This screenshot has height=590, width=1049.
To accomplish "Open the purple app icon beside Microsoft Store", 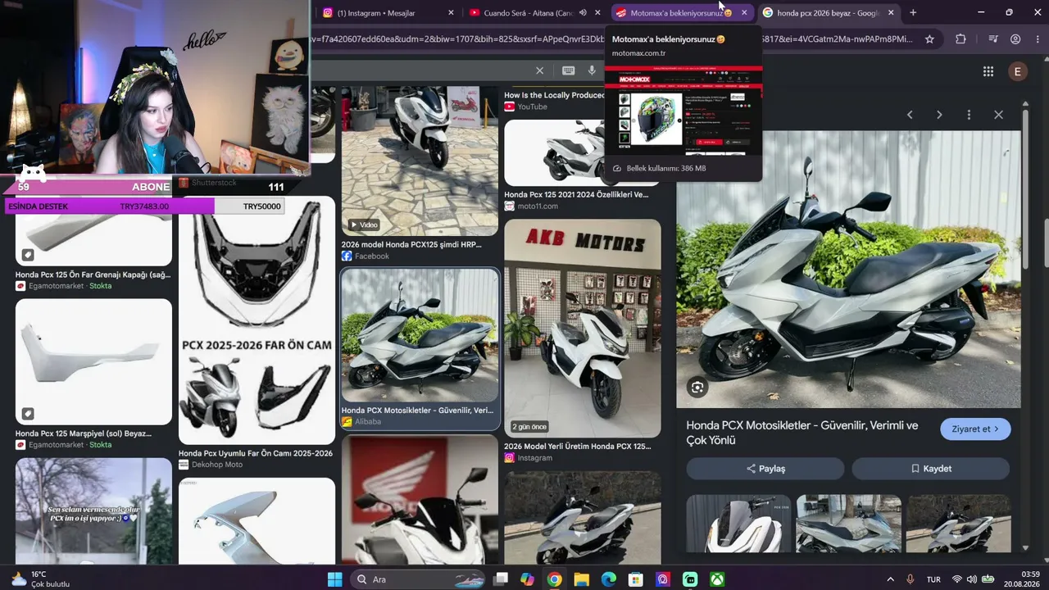I will (663, 579).
